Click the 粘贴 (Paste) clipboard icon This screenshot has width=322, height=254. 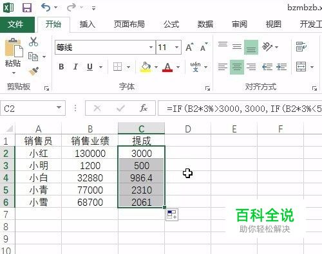tap(14, 48)
